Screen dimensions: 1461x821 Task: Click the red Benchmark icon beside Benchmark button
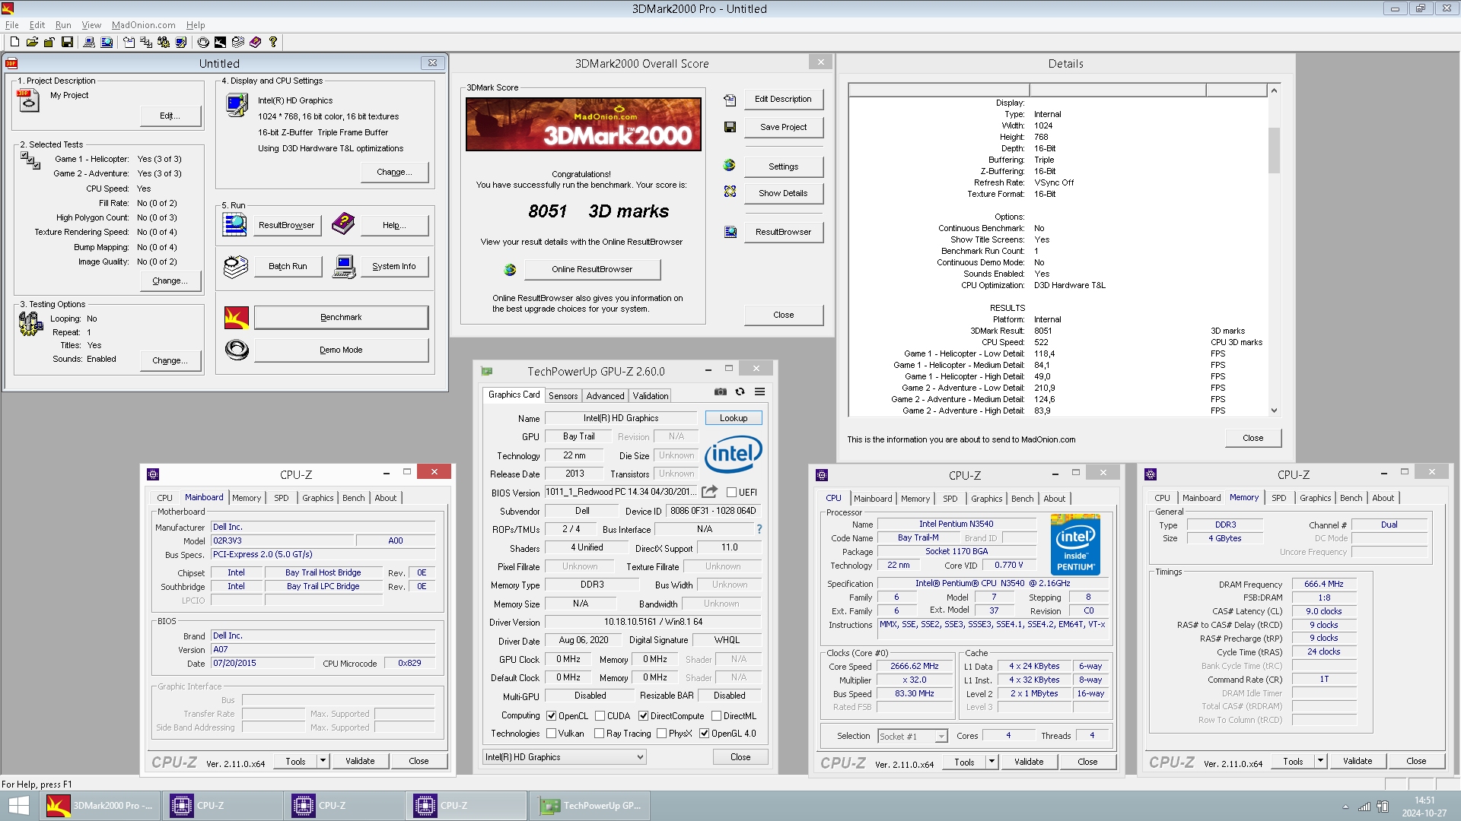point(237,318)
